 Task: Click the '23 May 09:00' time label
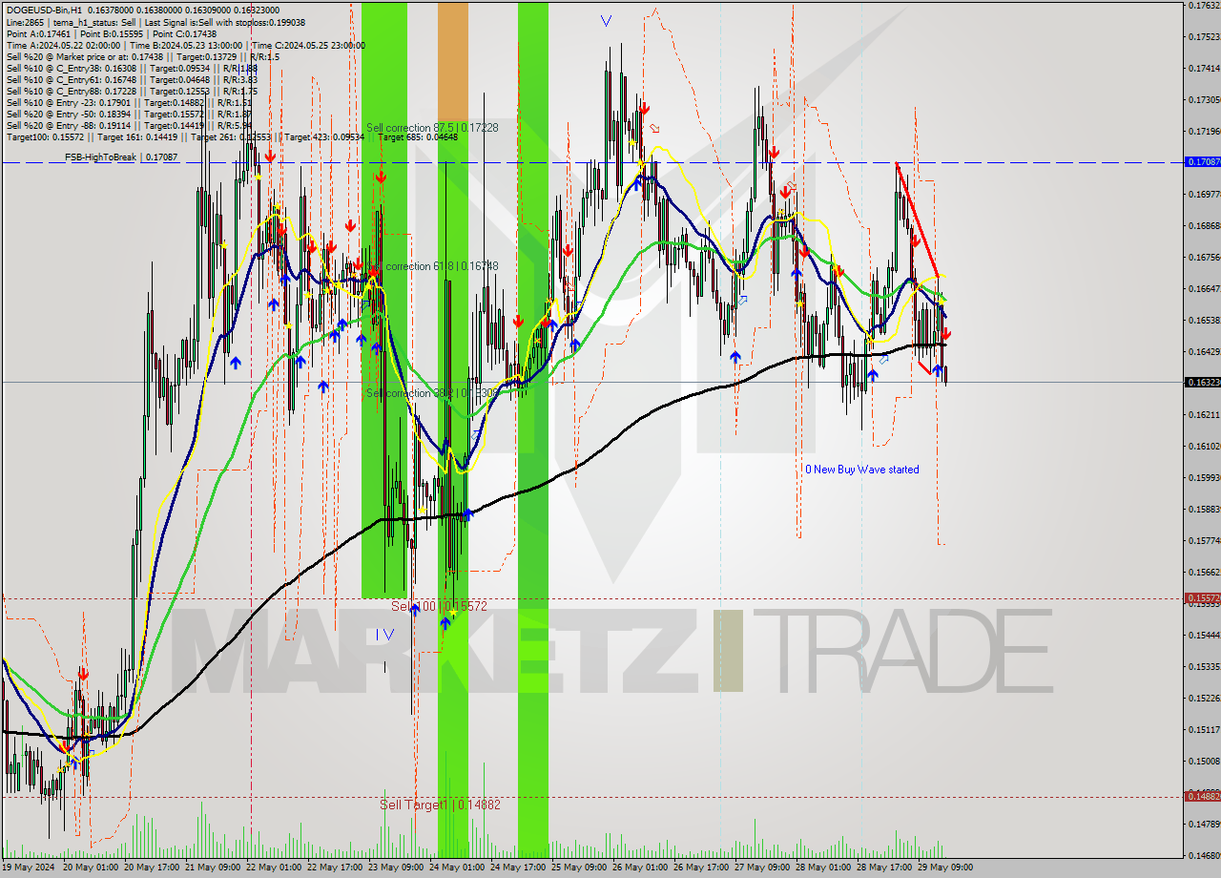point(396,868)
